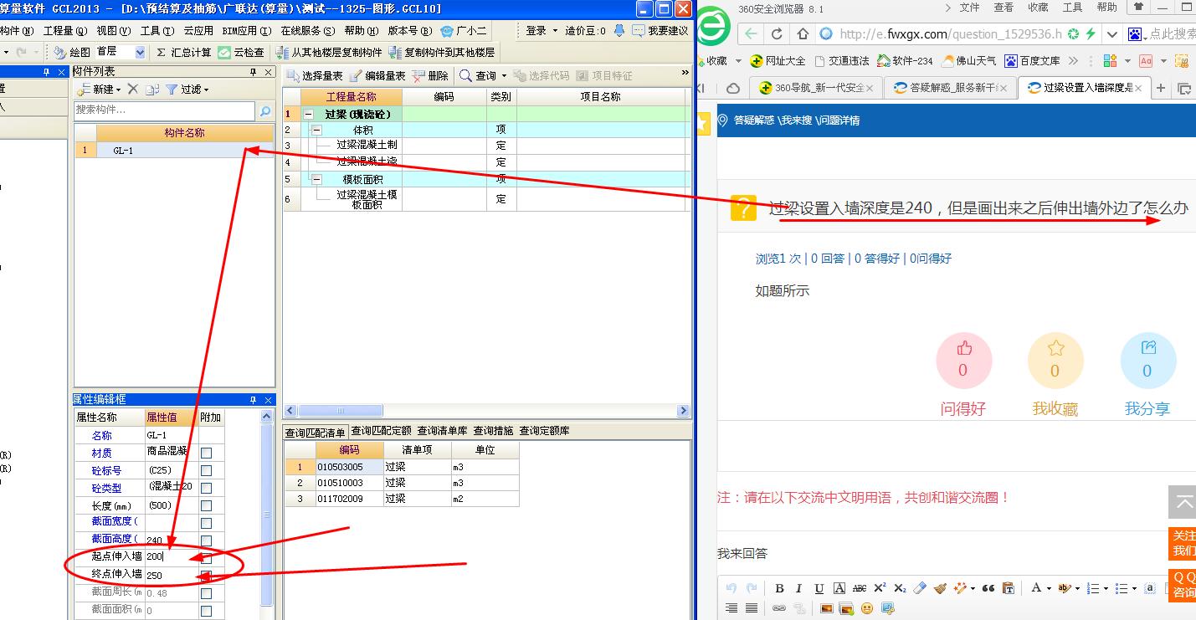Viewport: 1196px width, 620px height.
Task: Collapse the 体积 tree node
Action: (x=316, y=130)
